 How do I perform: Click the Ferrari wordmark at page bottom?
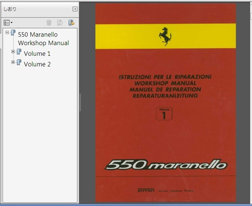(146, 190)
